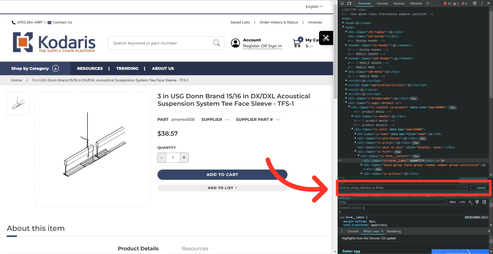493x254 pixels.
Task: Click flex badge on cv-form div
Action: (x=398, y=152)
